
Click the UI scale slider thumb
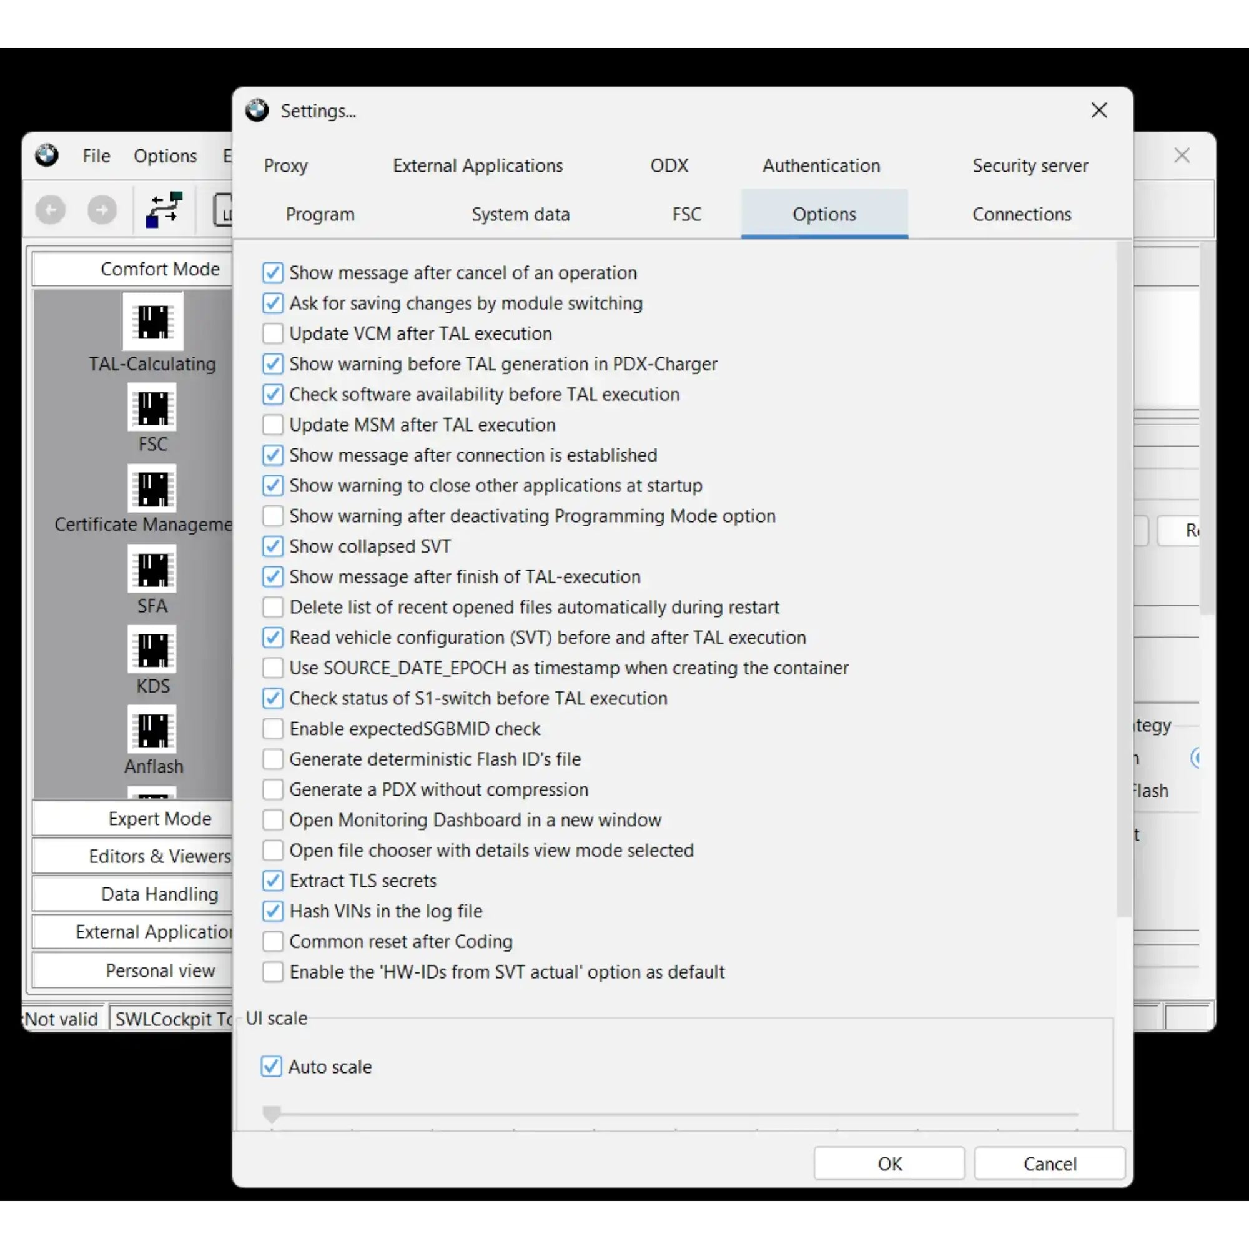coord(272,1113)
